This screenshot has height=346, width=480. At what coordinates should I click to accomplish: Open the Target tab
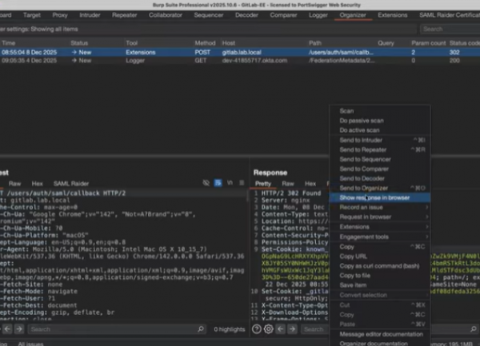[32, 15]
